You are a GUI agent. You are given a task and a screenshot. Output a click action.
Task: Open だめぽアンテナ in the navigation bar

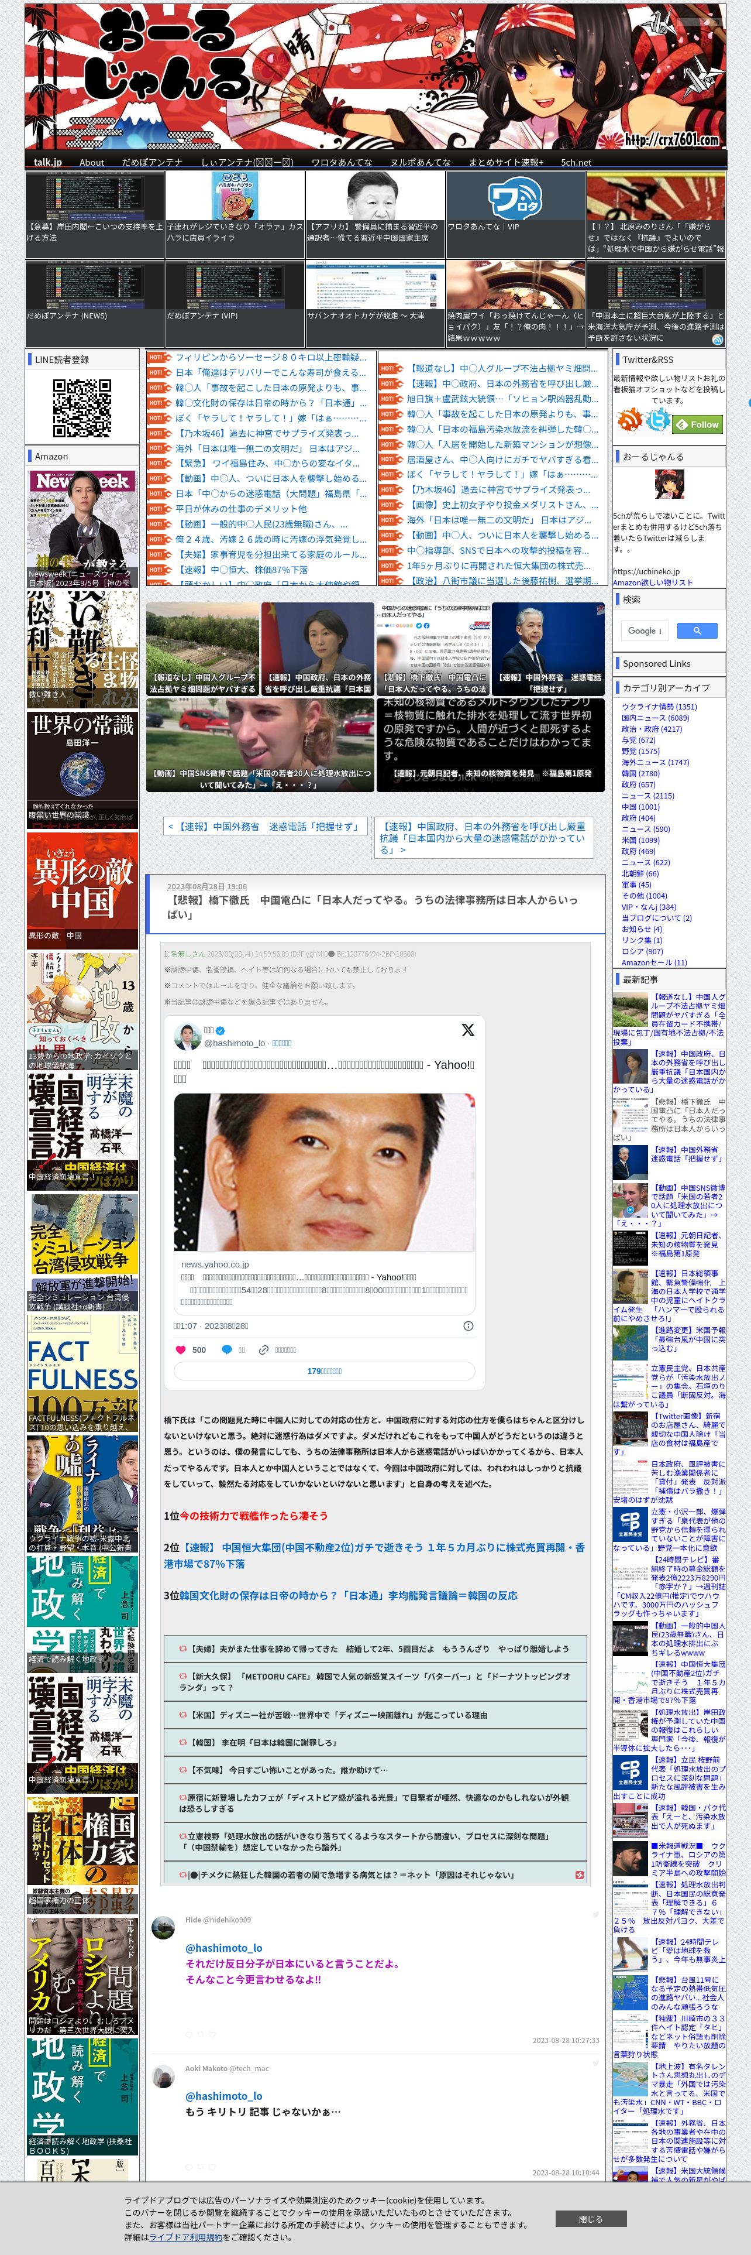pyautogui.click(x=152, y=162)
